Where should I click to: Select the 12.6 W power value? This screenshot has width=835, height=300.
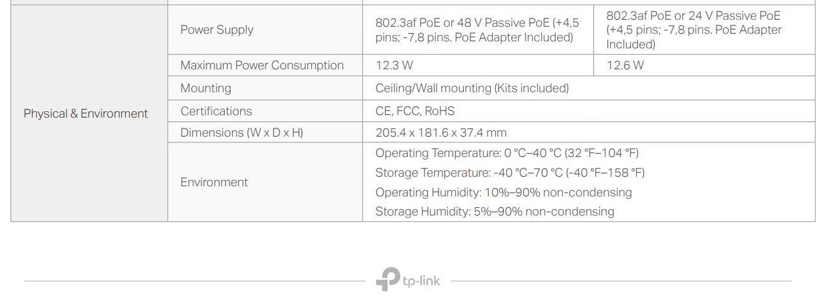click(625, 65)
